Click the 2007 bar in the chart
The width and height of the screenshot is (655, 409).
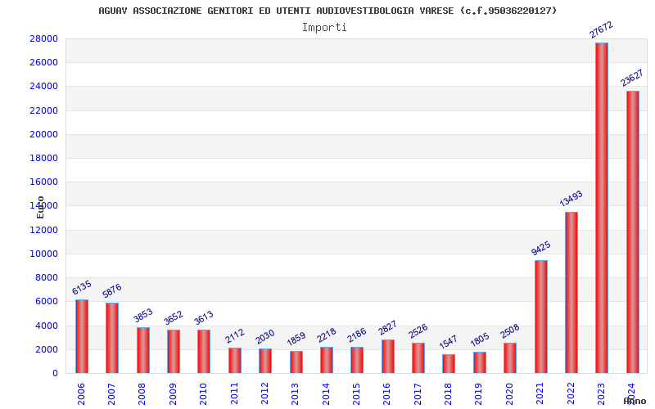click(x=112, y=338)
